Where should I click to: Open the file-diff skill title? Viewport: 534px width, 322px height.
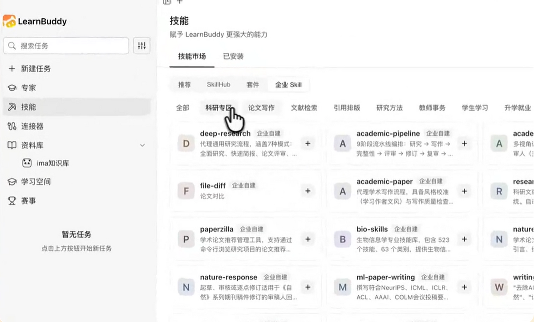[x=213, y=186]
